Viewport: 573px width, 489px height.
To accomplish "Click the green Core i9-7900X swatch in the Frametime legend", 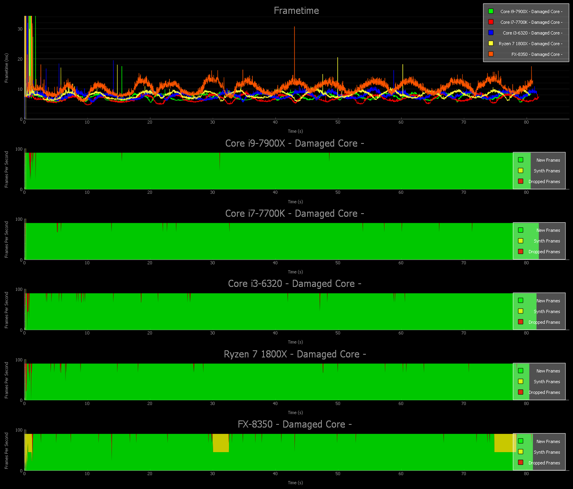I will click(x=491, y=11).
